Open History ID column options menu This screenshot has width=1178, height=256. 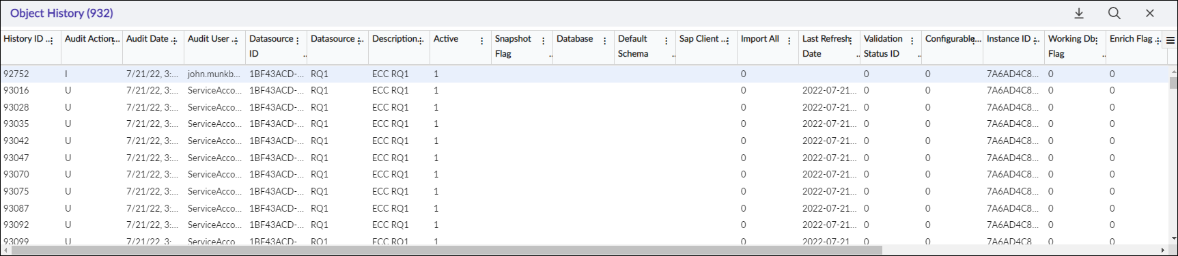tap(52, 41)
